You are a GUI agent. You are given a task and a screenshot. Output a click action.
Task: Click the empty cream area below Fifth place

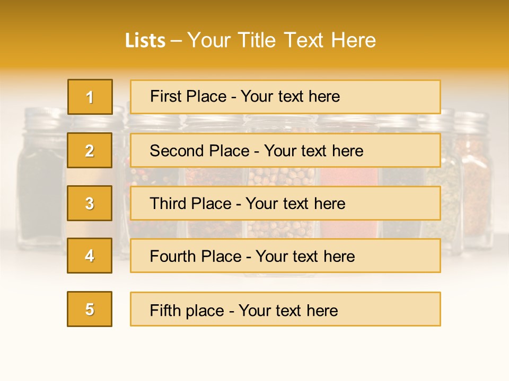pyautogui.click(x=254, y=355)
